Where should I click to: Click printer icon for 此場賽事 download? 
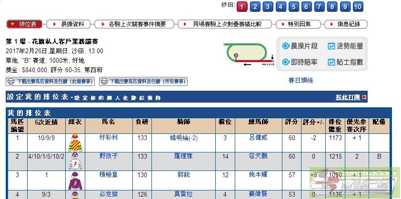[x=10, y=82]
